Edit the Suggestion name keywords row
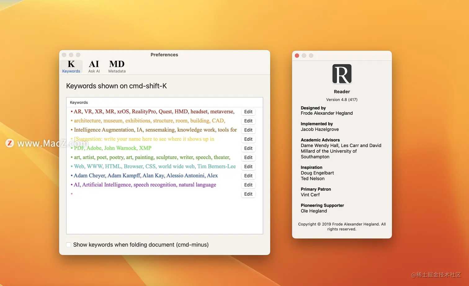The image size is (469, 286). (x=248, y=139)
